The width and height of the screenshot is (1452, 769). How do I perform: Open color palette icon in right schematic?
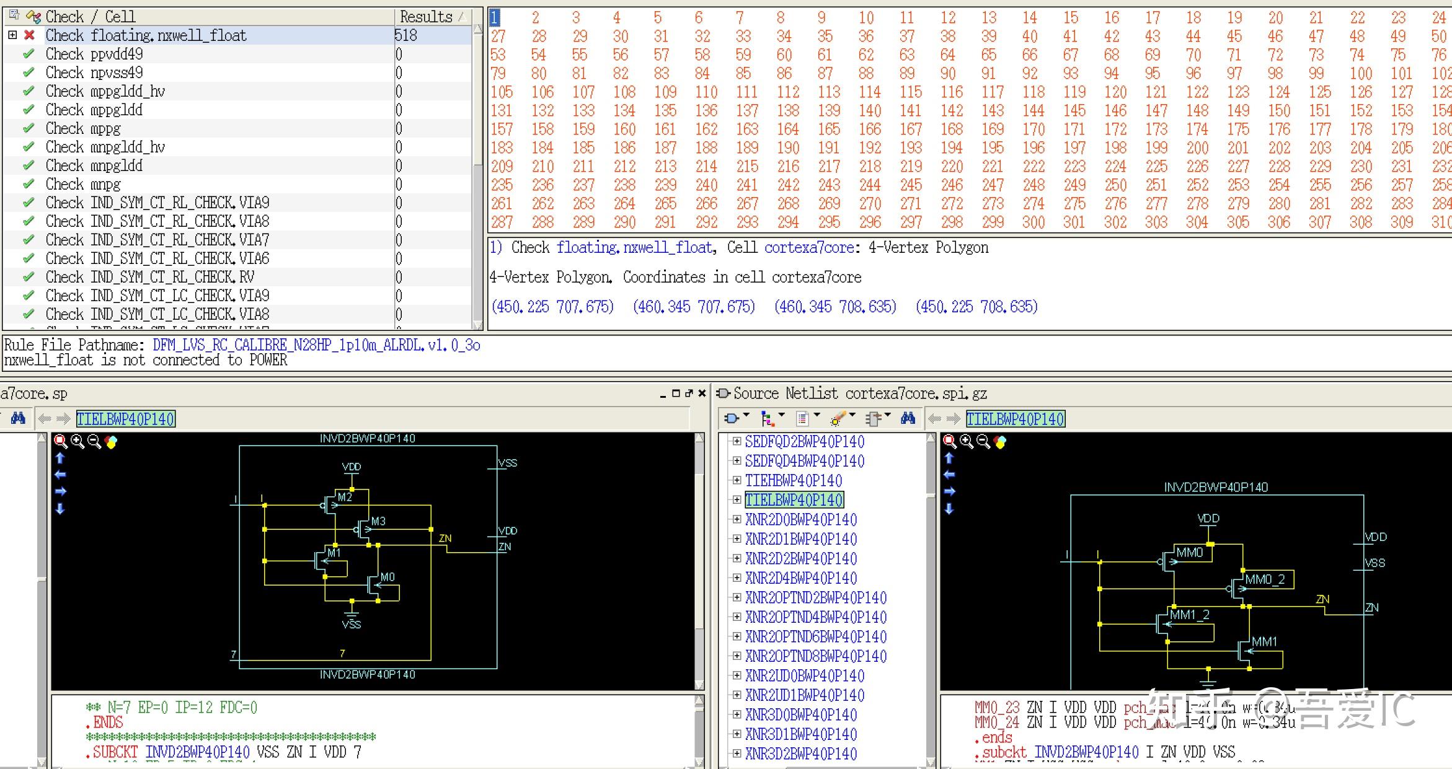tap(1000, 441)
